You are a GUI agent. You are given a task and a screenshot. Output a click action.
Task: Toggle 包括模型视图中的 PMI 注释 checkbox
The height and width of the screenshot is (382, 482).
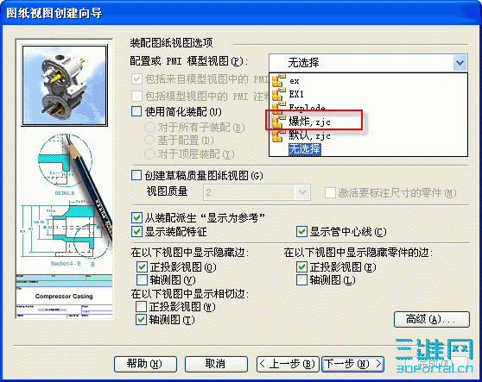pyautogui.click(x=136, y=96)
